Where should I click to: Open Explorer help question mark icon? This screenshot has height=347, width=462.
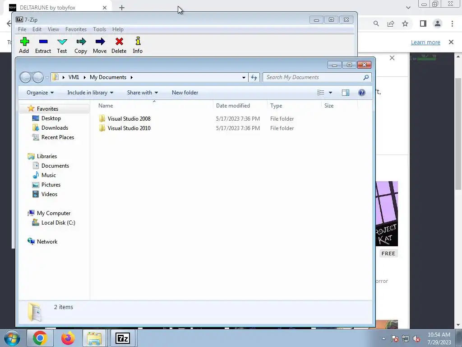point(362,93)
